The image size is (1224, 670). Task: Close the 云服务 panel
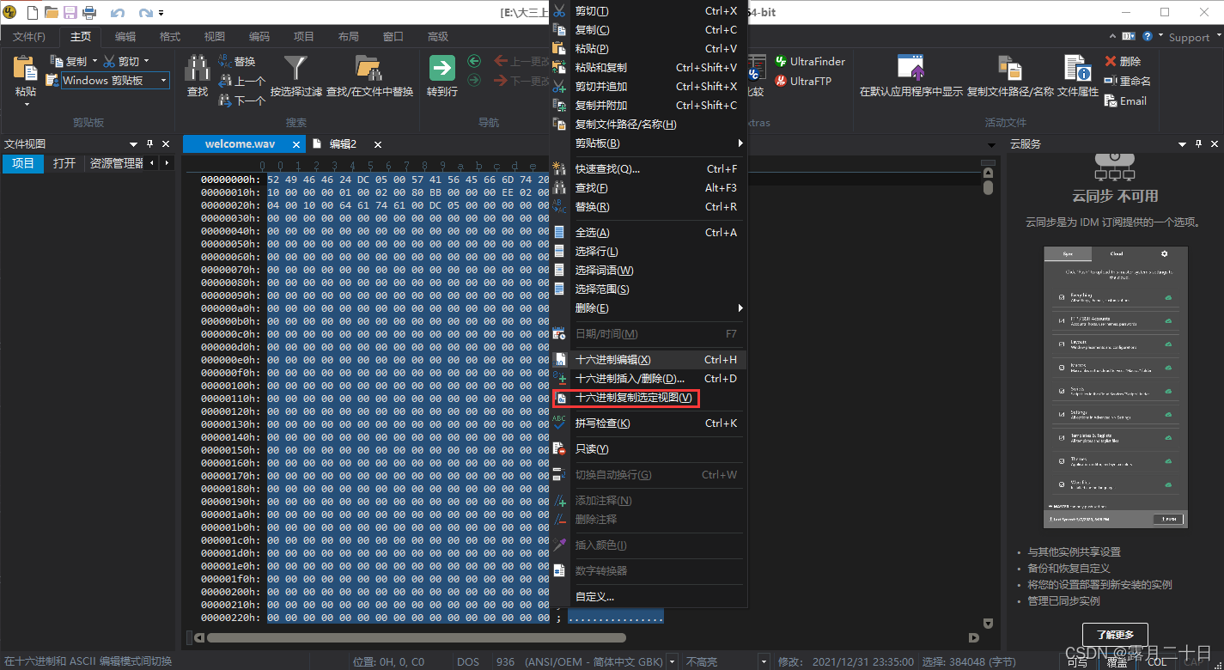(x=1215, y=144)
